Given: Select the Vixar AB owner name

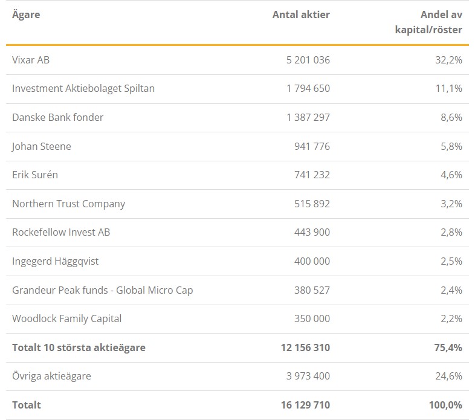Looking at the screenshot, I should coord(31,60).
